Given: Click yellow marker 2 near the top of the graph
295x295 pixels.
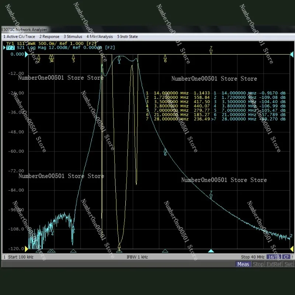Looking at the screenshot, I should tap(39, 58).
